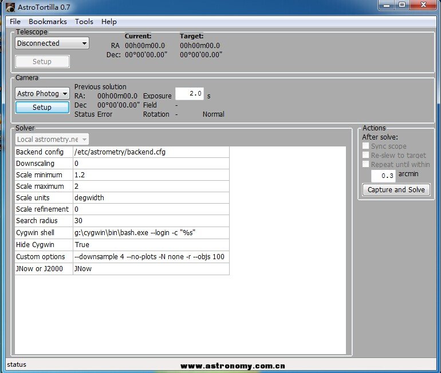
Task: Expand the Astro Photog camera dropdown
Action: click(x=42, y=93)
